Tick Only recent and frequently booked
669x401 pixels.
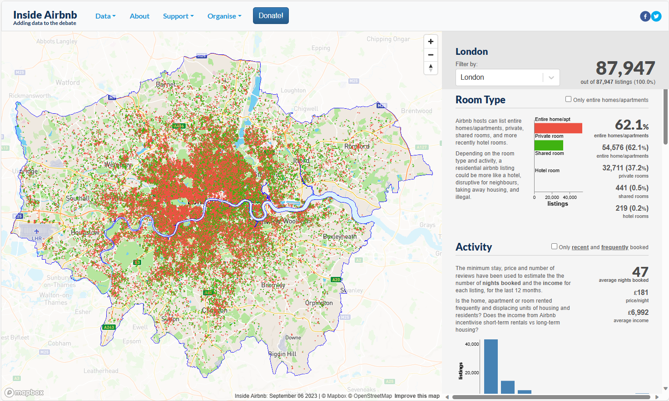click(x=554, y=246)
